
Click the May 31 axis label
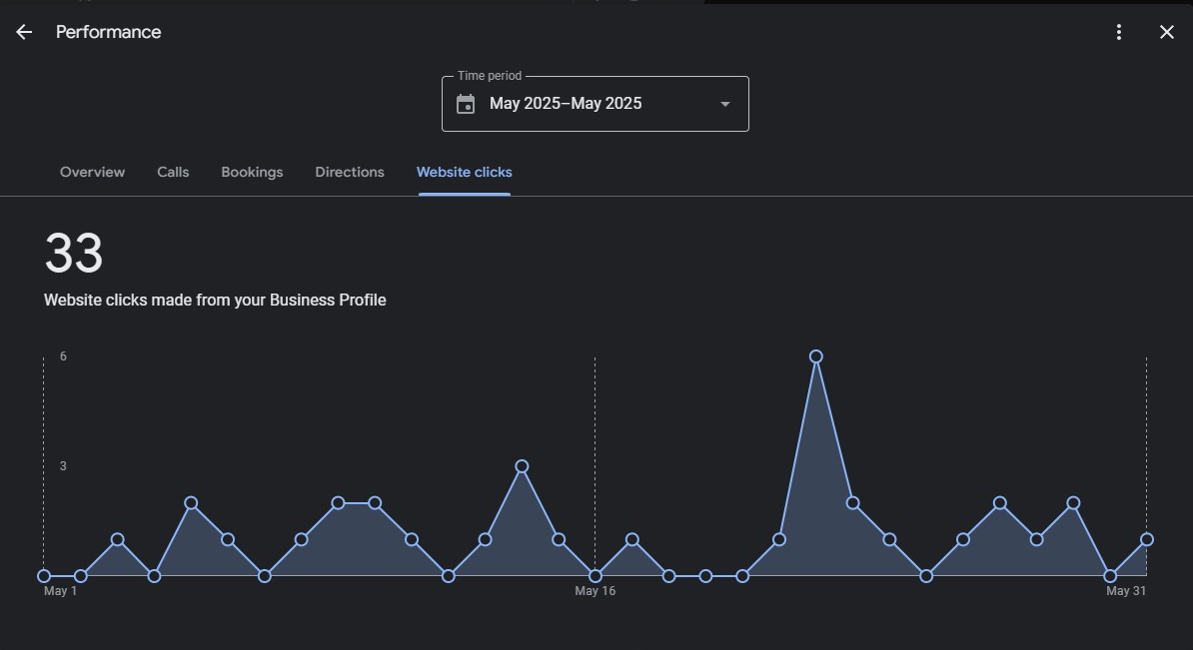[1126, 591]
